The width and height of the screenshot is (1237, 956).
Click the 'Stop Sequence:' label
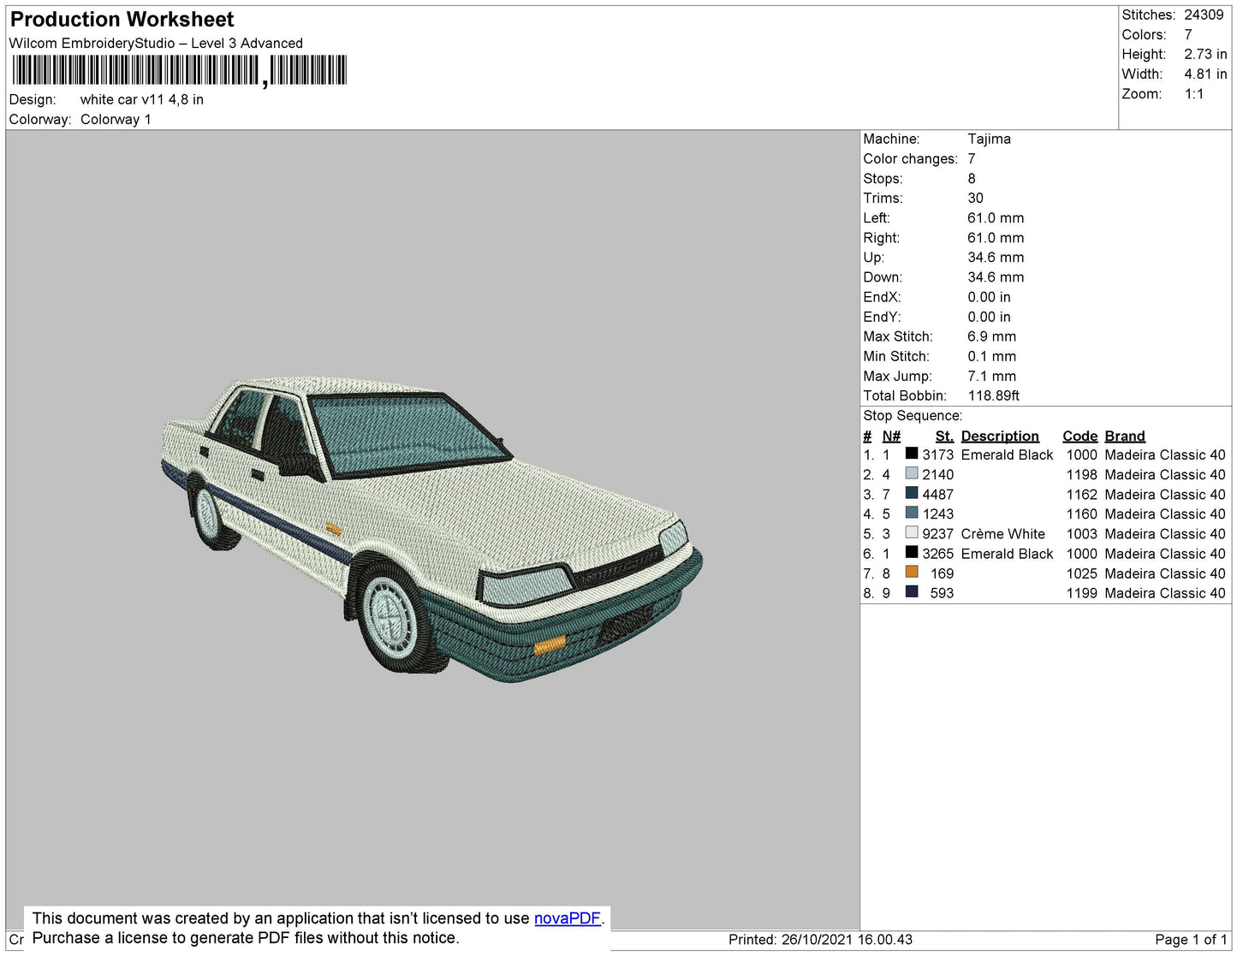pos(913,416)
